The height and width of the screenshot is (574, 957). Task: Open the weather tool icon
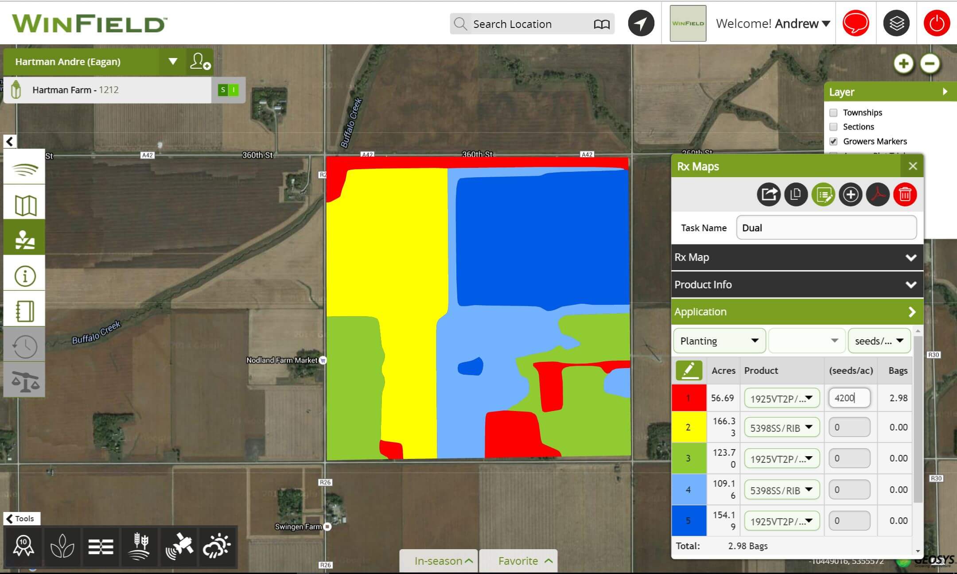coord(217,547)
